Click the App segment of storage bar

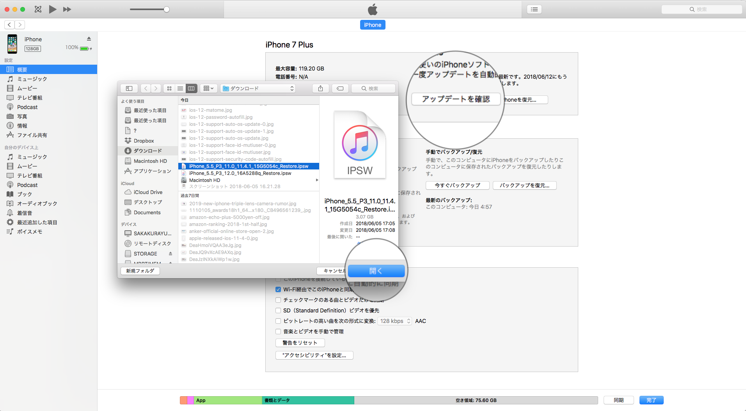point(228,400)
